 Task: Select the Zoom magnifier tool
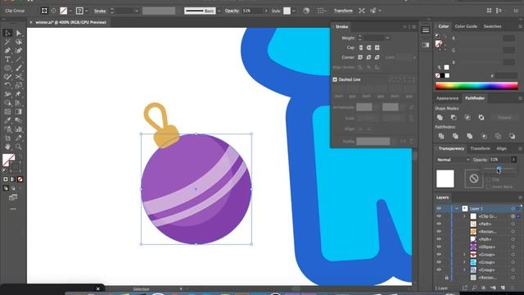19,147
